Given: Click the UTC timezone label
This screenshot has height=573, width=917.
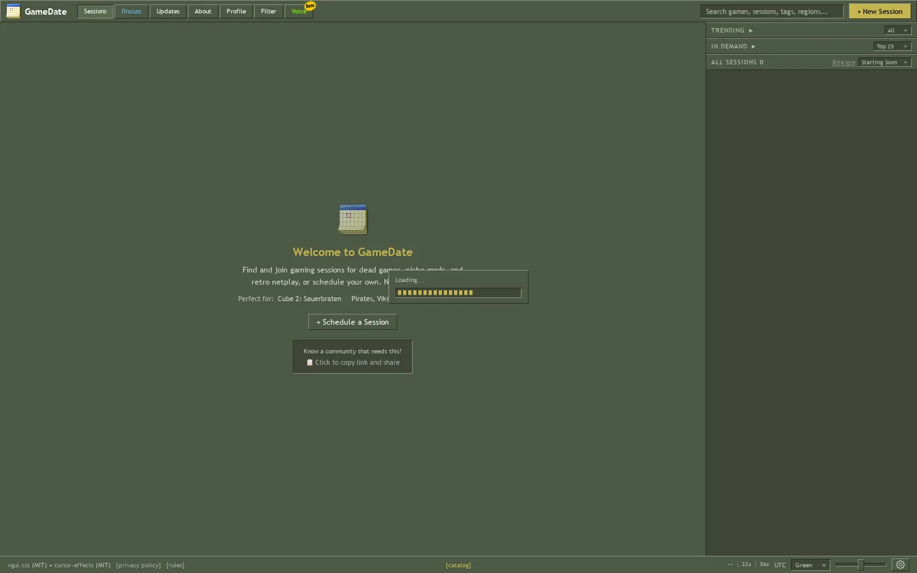Looking at the screenshot, I should pos(780,565).
